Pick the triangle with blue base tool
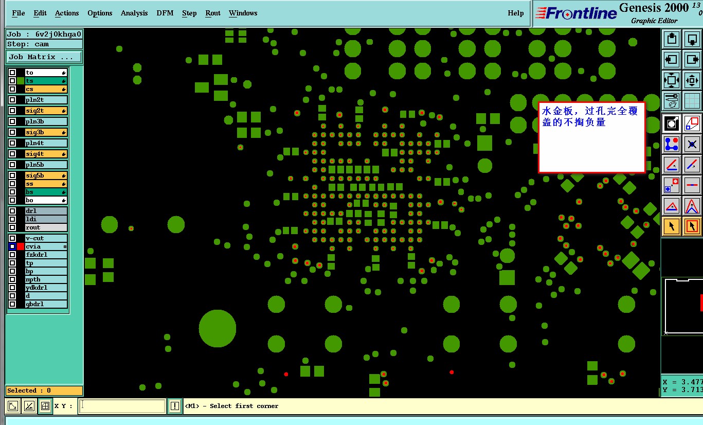The width and height of the screenshot is (703, 425). tap(672, 206)
